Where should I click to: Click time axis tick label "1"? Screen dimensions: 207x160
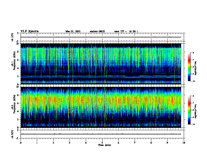point(37,143)
